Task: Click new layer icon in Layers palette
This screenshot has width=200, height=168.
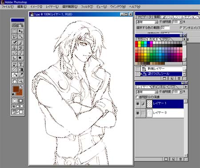Action: tap(173, 159)
